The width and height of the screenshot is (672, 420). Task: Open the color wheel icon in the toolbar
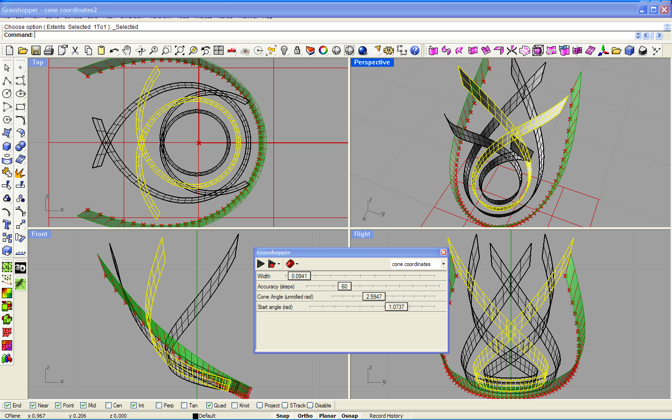coord(324,50)
